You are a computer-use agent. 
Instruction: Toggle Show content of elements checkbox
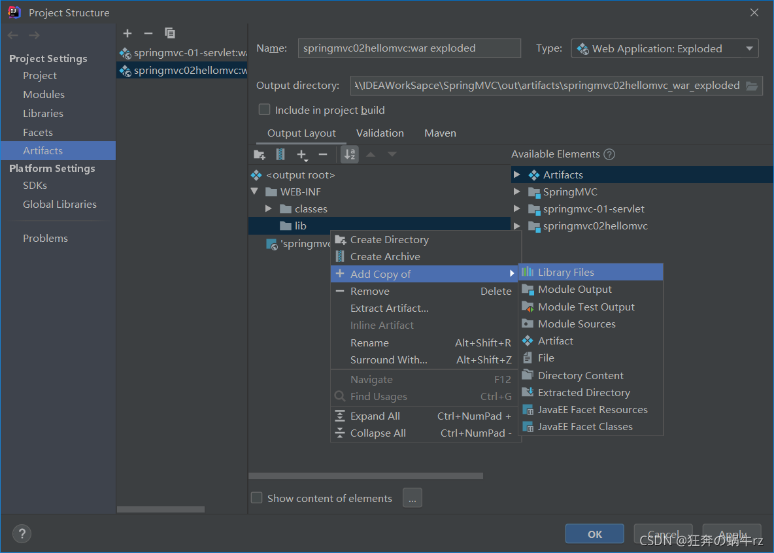(x=257, y=497)
